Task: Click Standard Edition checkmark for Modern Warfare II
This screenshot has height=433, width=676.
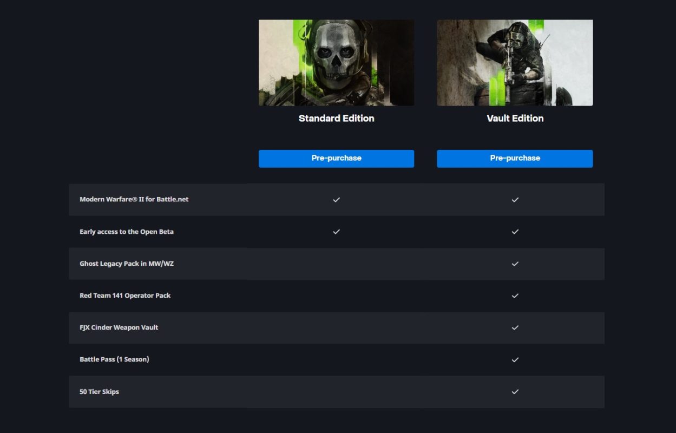Action: pyautogui.click(x=336, y=200)
